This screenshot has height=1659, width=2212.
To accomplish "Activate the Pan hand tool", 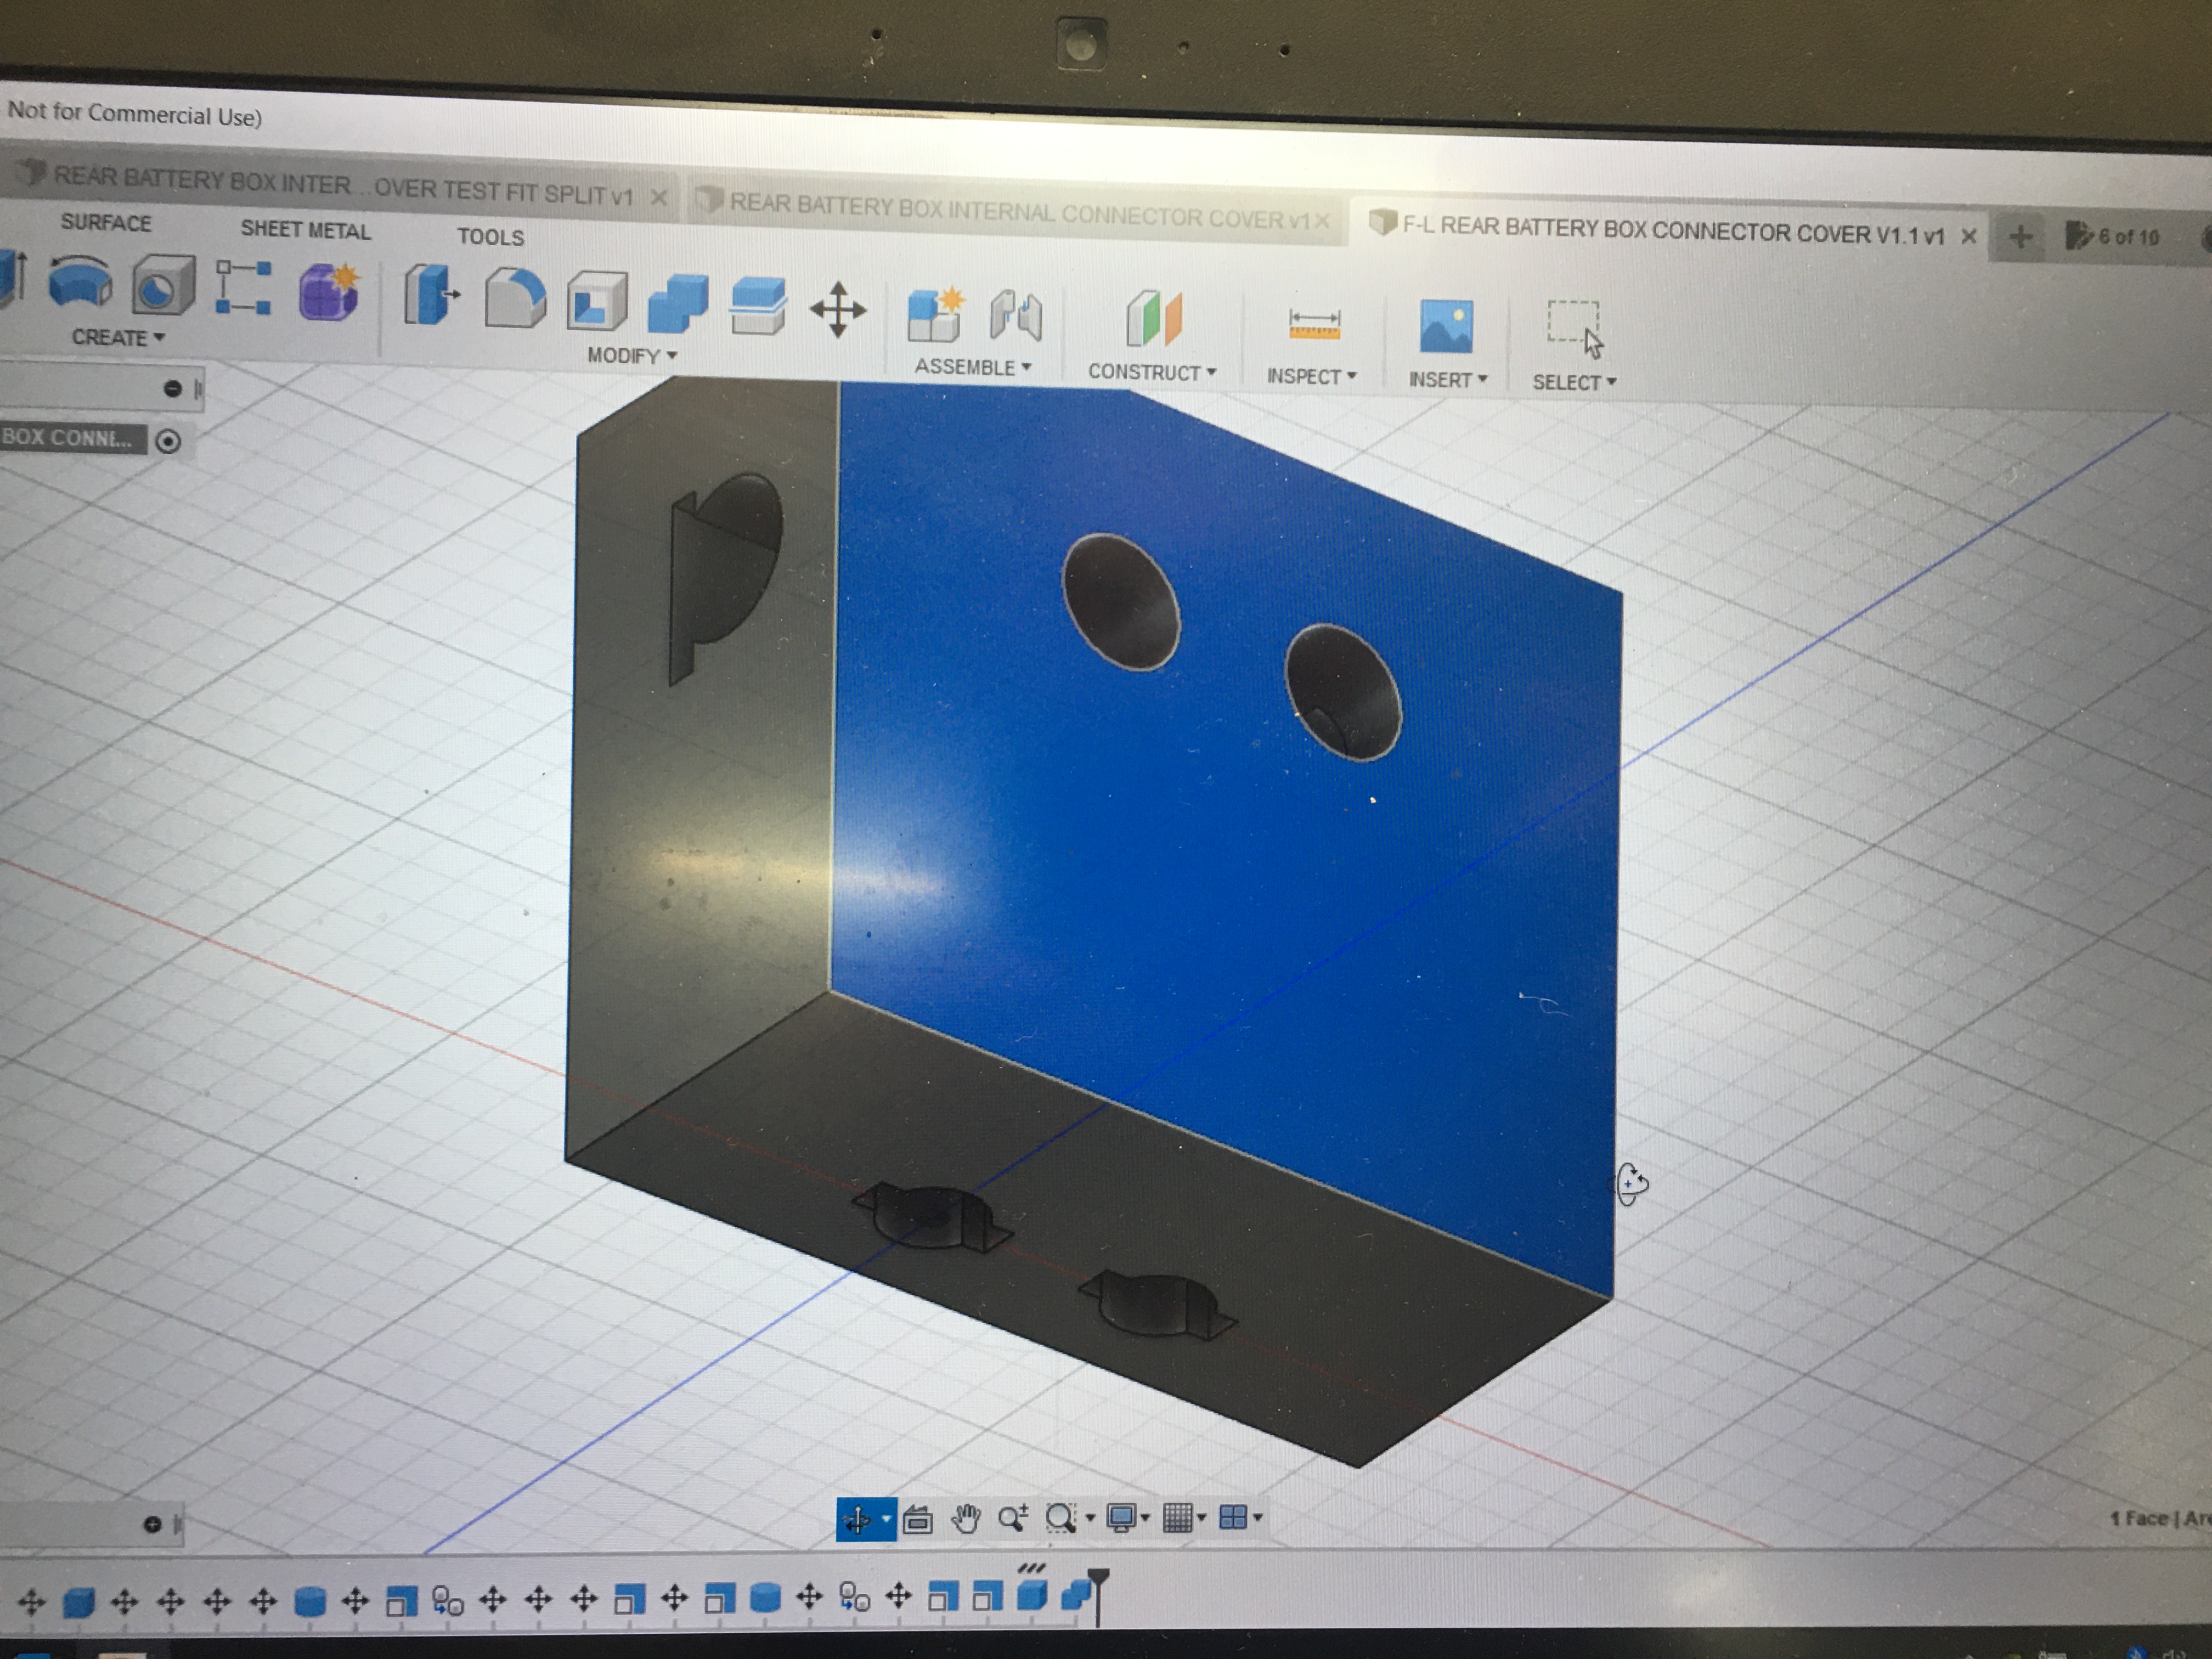I will point(965,1519).
